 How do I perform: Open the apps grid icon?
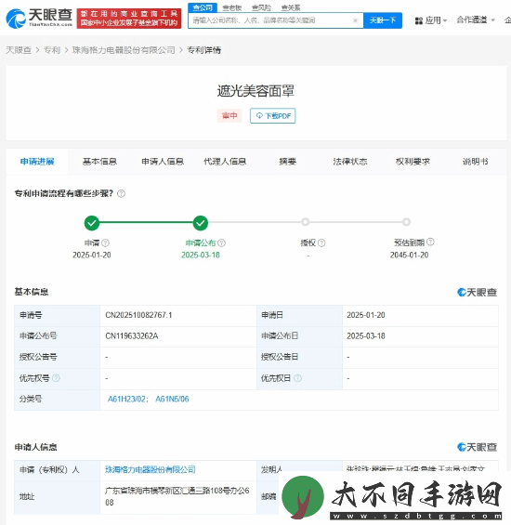click(419, 20)
